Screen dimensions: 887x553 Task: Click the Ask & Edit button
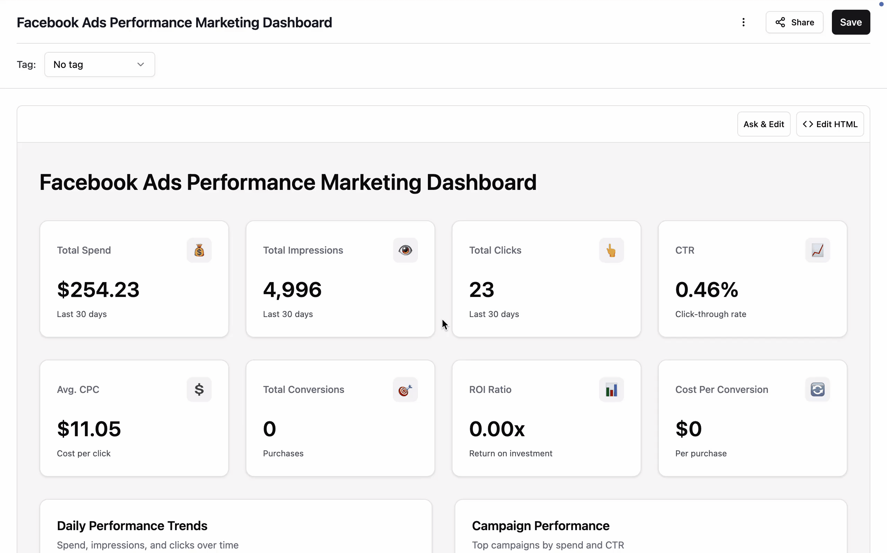764,124
